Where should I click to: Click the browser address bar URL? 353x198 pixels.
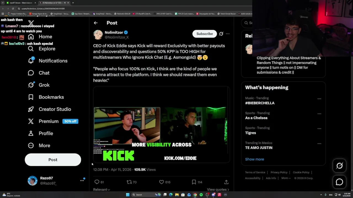[43, 9]
